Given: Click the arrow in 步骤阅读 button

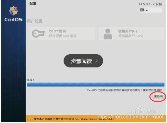Looking at the screenshot, I should pos(97,61).
